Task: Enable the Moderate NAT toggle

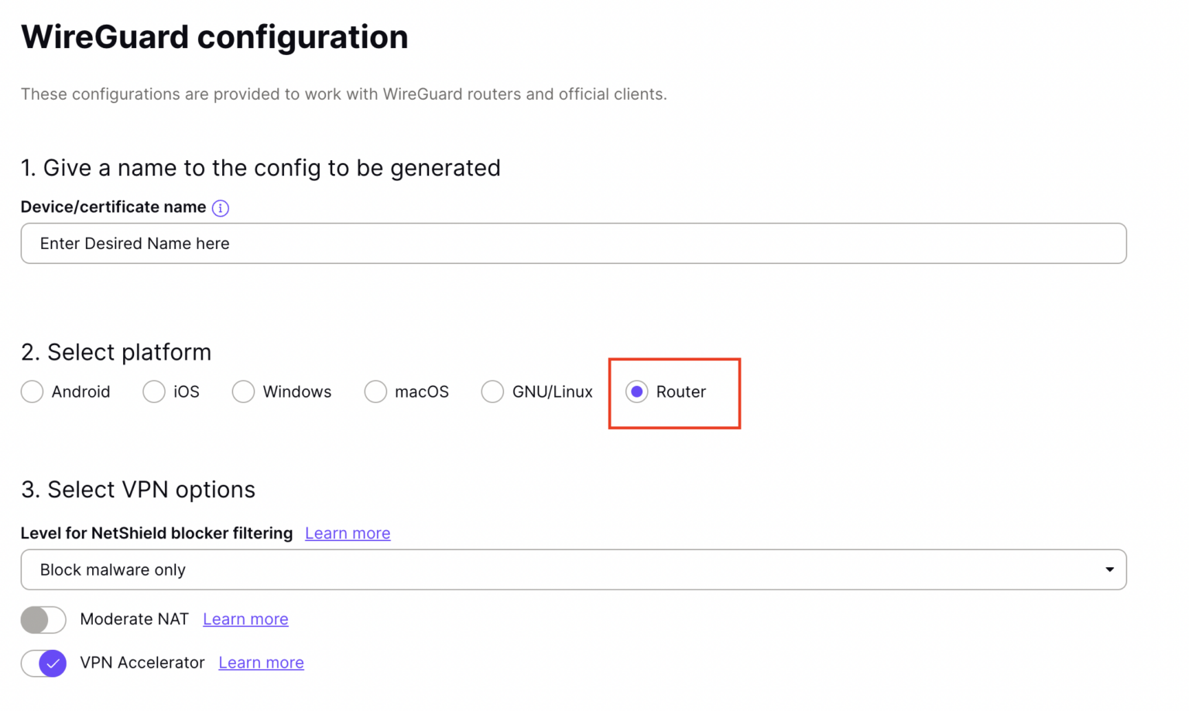Action: [x=43, y=620]
